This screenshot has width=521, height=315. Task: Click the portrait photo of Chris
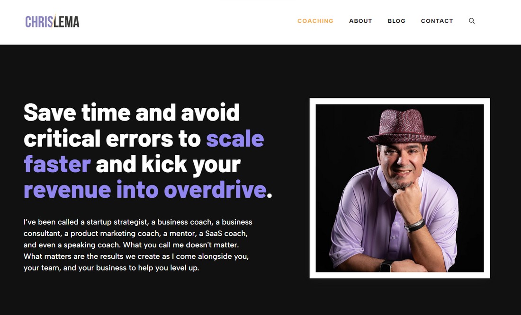coord(400,188)
